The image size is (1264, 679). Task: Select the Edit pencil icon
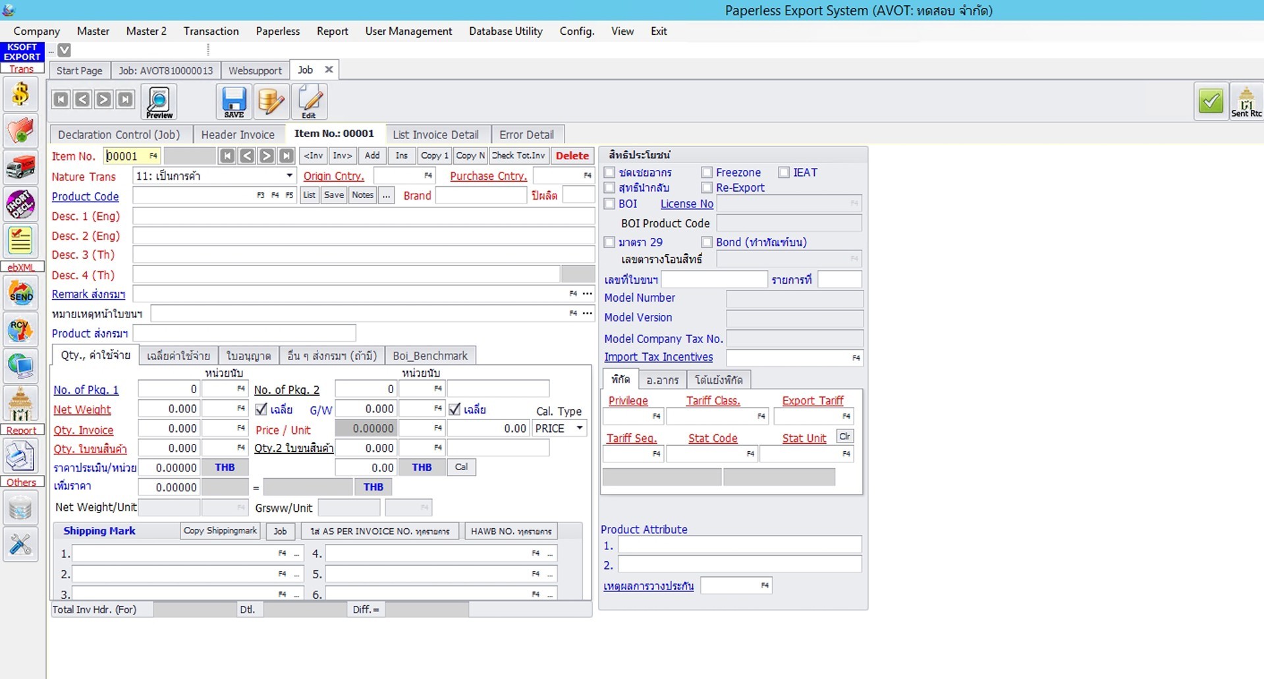tap(309, 101)
